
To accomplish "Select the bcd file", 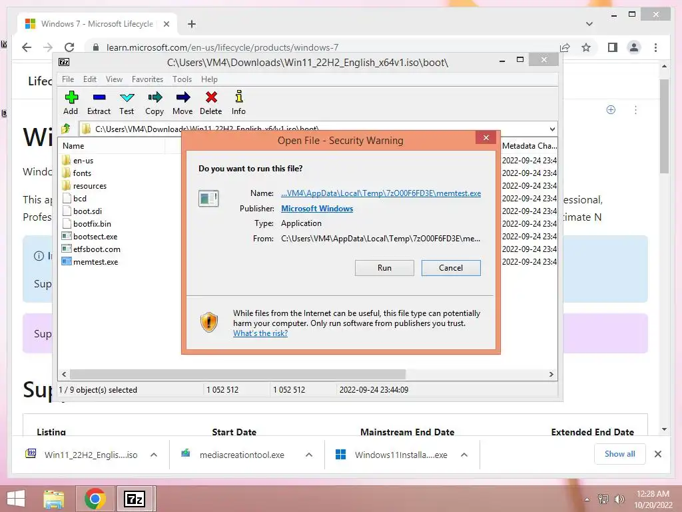I will (x=80, y=199).
